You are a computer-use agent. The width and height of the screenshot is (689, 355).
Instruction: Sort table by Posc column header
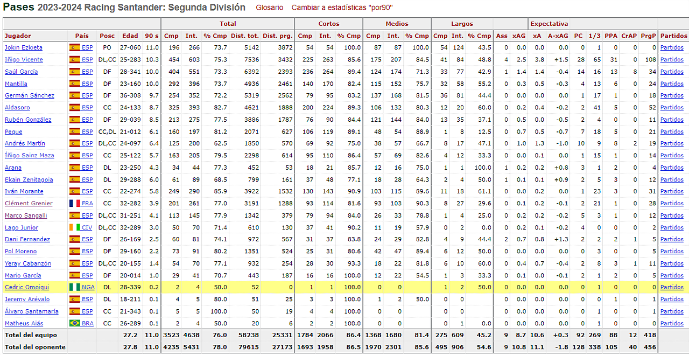(107, 36)
